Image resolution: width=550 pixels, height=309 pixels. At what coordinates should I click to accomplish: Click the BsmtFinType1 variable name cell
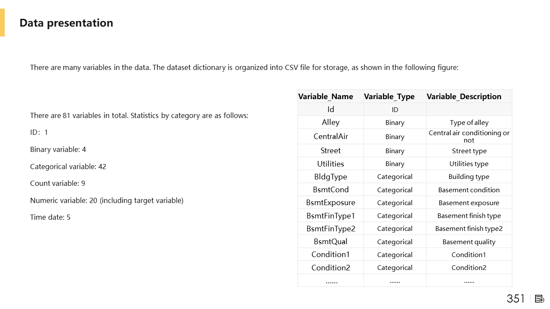330,215
